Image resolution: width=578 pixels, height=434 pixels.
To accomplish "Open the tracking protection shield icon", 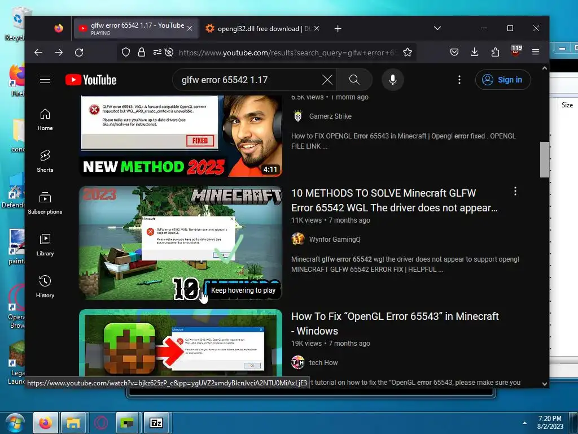I will pyautogui.click(x=126, y=53).
